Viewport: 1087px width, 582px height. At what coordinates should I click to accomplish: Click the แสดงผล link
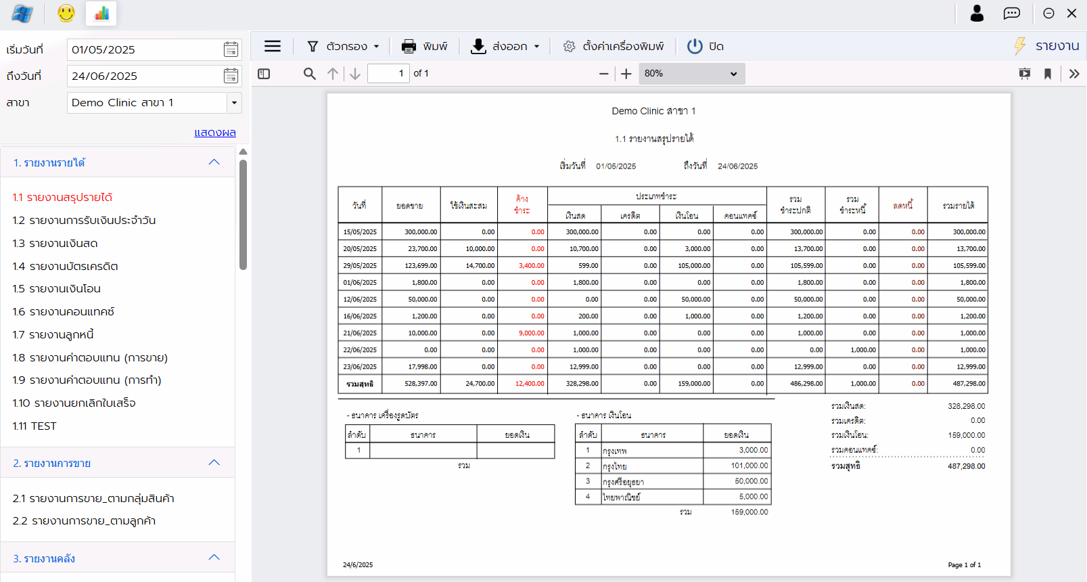pyautogui.click(x=215, y=133)
